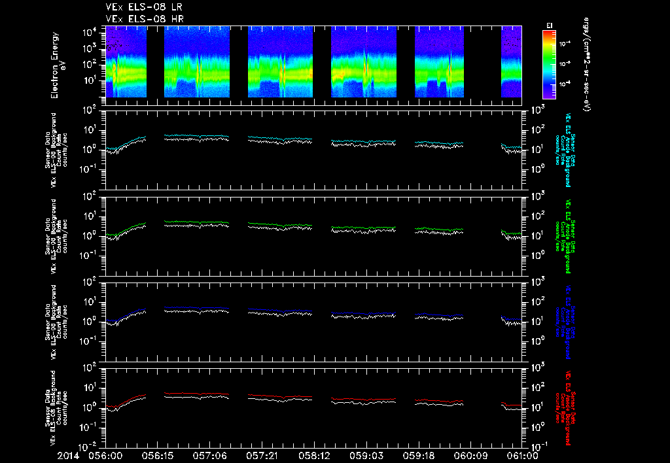The image size is (670, 463).
Task: Click the "060:09" time axis label
Action: tap(470, 456)
